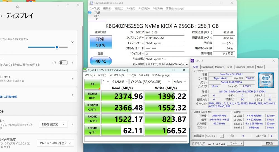Click the 関する詳細情報 link in Settings

(x=9, y=97)
